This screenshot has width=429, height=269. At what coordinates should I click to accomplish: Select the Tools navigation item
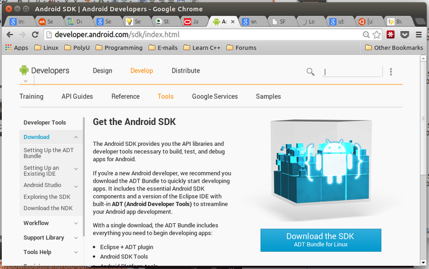pos(166,96)
